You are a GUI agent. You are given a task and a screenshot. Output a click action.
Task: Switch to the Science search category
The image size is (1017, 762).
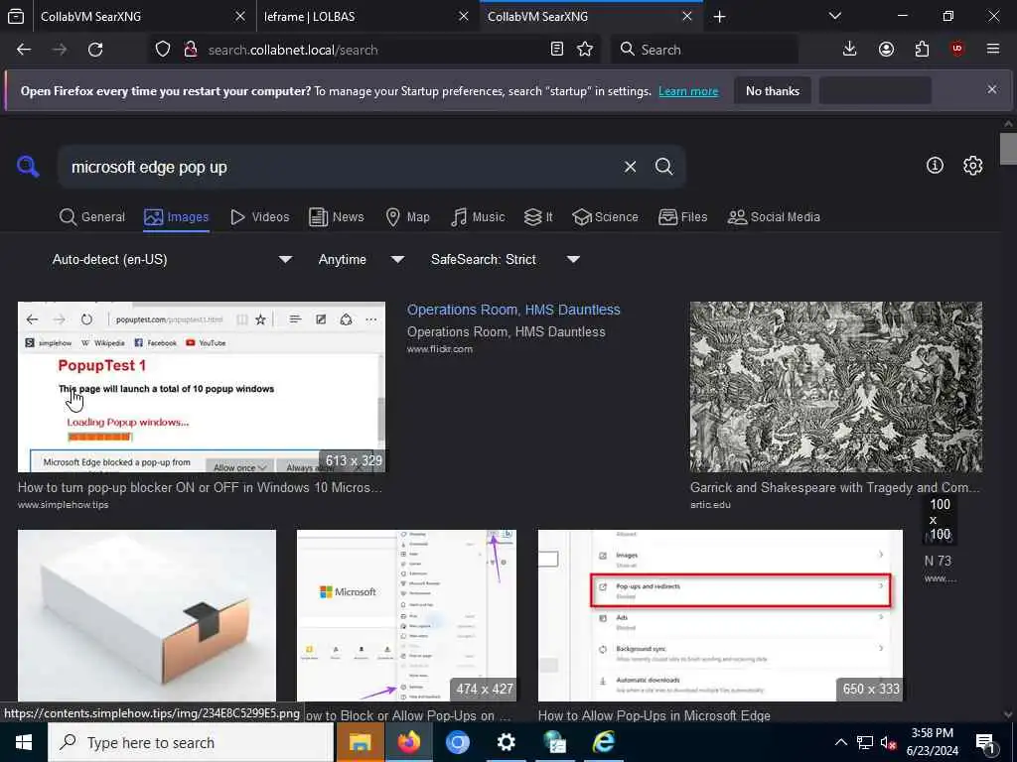[x=605, y=217]
